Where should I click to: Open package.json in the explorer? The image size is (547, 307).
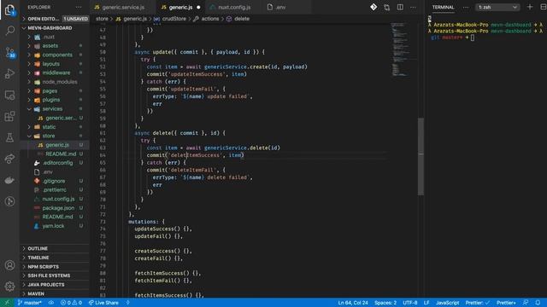(x=58, y=208)
